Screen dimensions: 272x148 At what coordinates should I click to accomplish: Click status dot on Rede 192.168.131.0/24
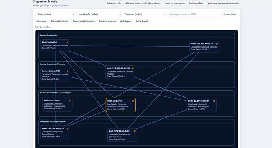point(133,68)
